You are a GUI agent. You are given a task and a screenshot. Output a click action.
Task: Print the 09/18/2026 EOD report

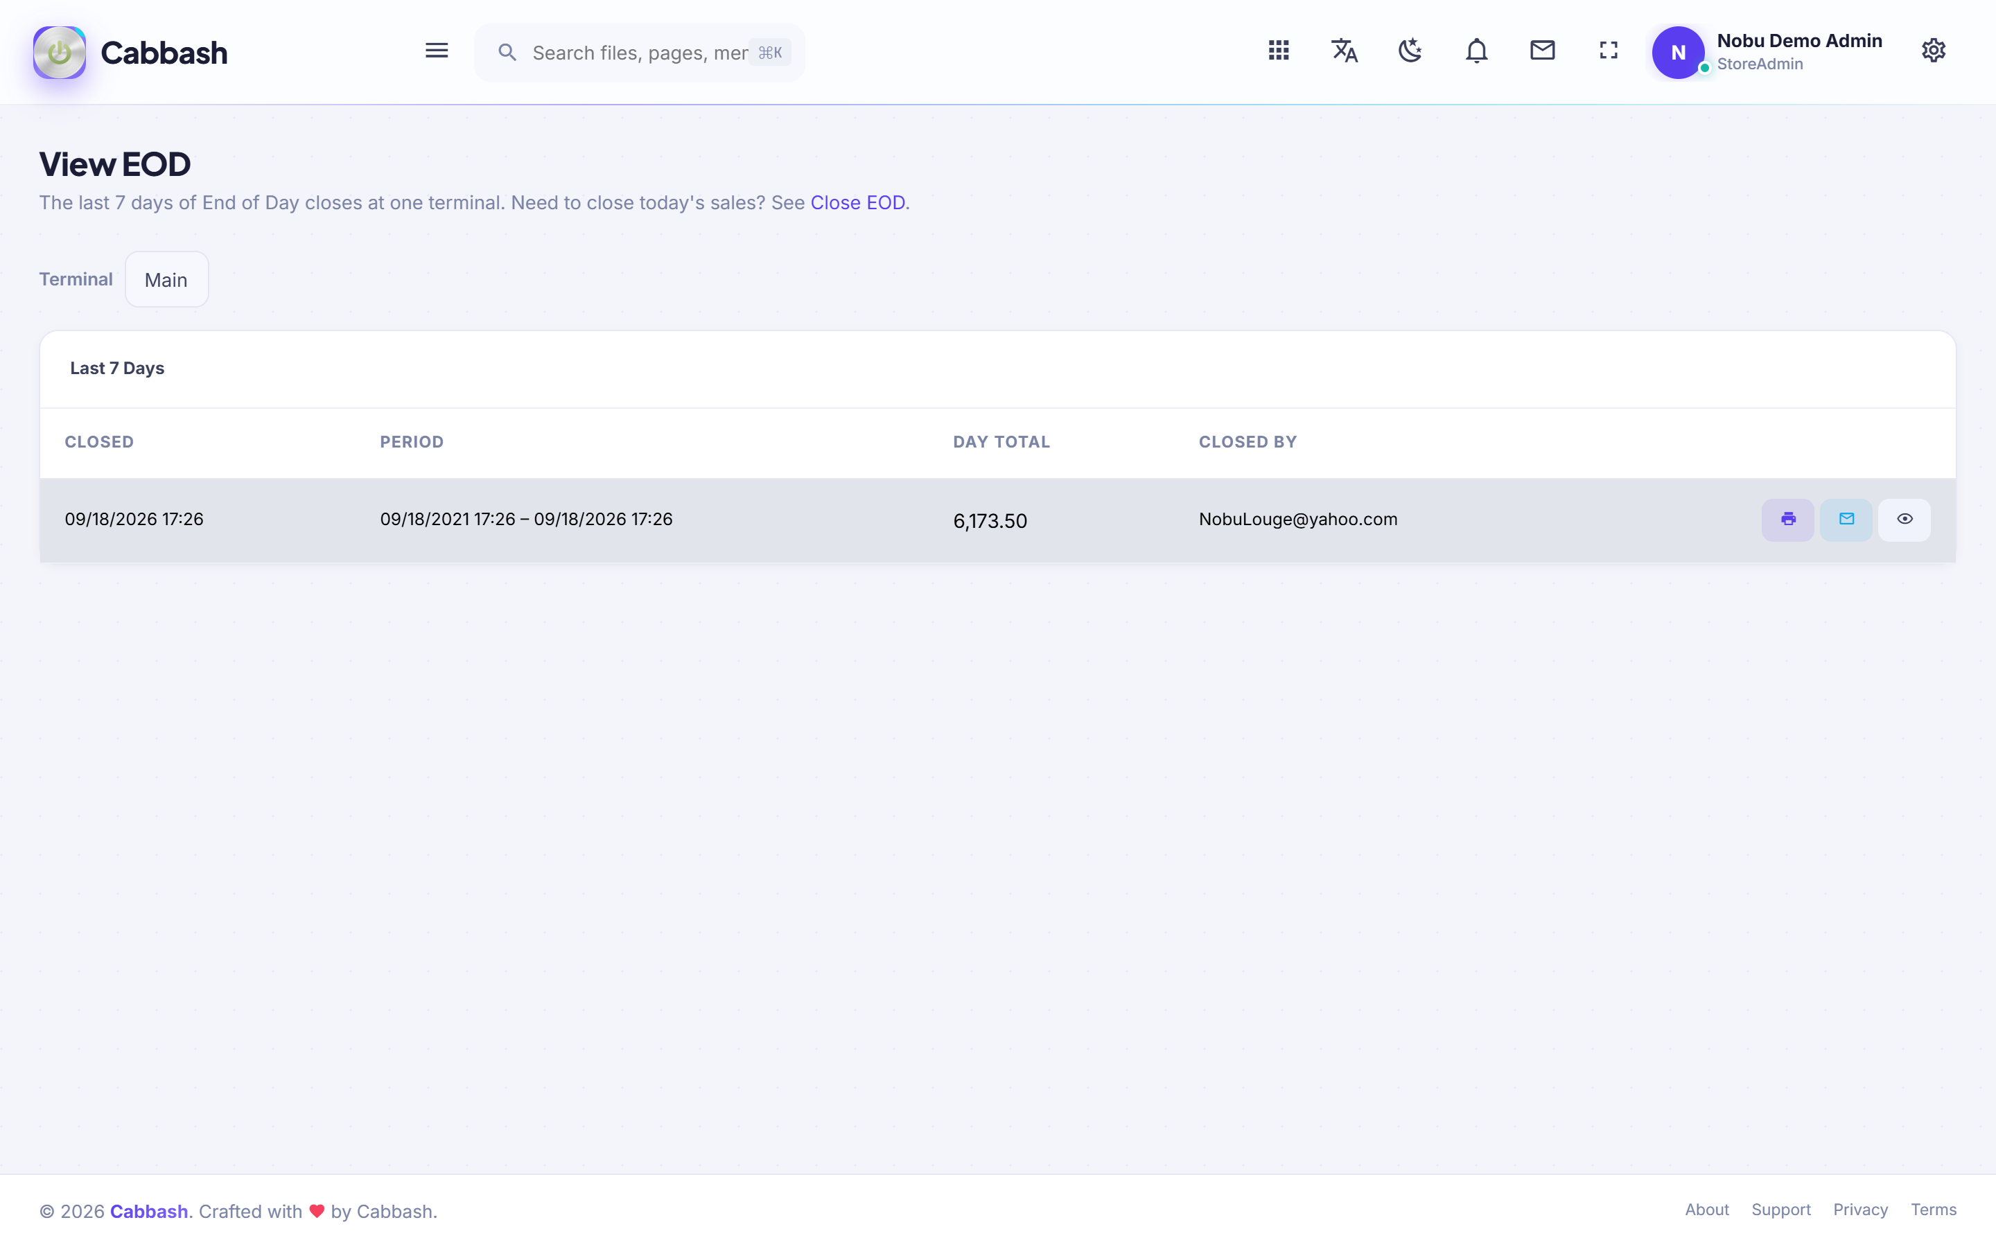[x=1787, y=520]
